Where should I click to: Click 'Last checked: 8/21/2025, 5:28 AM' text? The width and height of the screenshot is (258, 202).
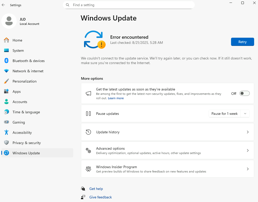136,43
